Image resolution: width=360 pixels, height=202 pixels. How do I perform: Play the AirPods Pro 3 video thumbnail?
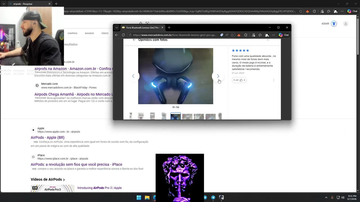[x=53, y=189]
